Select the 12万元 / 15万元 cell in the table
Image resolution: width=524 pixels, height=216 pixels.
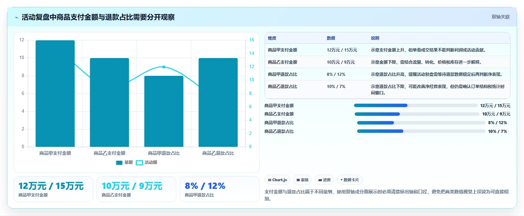click(x=342, y=50)
